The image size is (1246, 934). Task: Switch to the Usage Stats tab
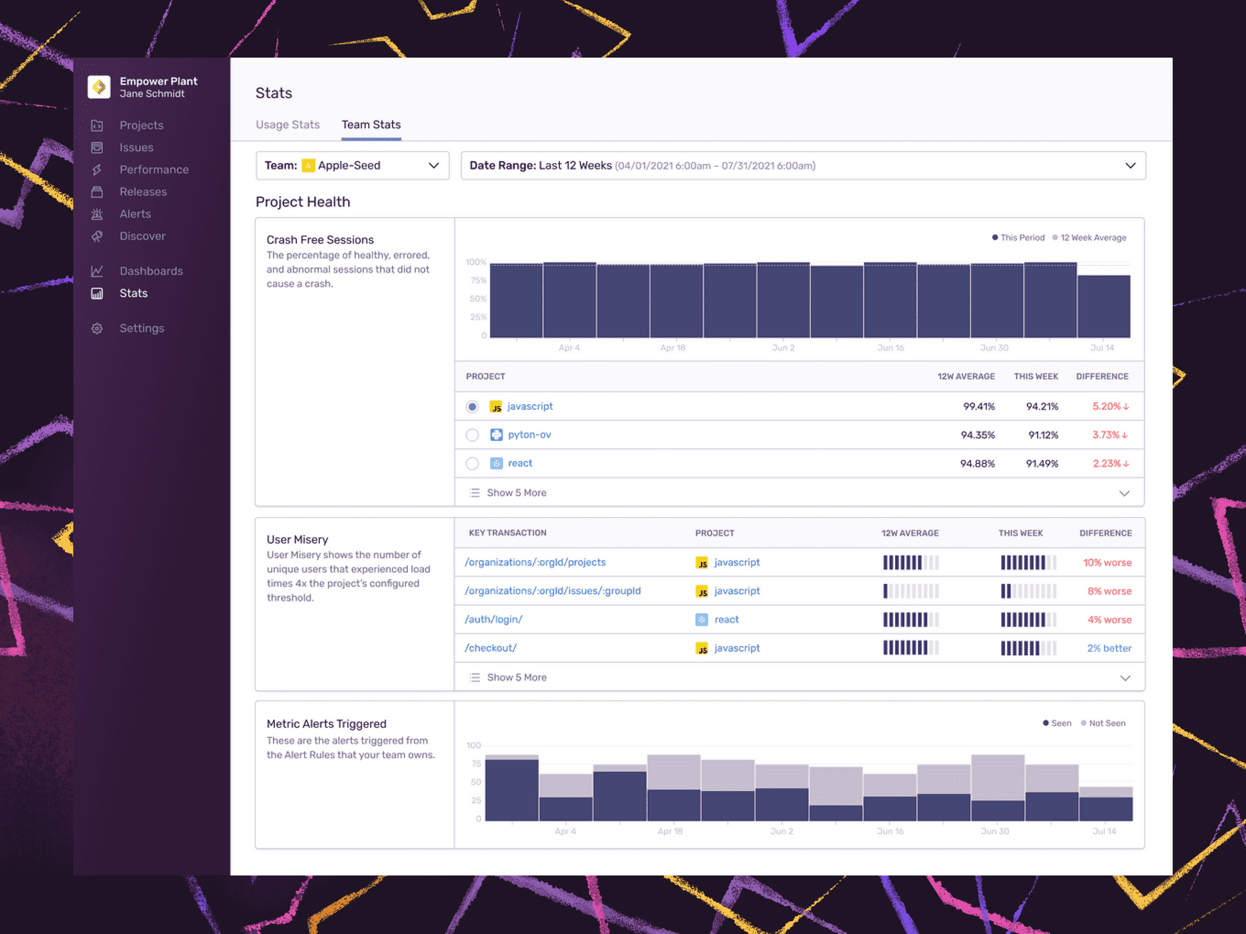coord(287,125)
